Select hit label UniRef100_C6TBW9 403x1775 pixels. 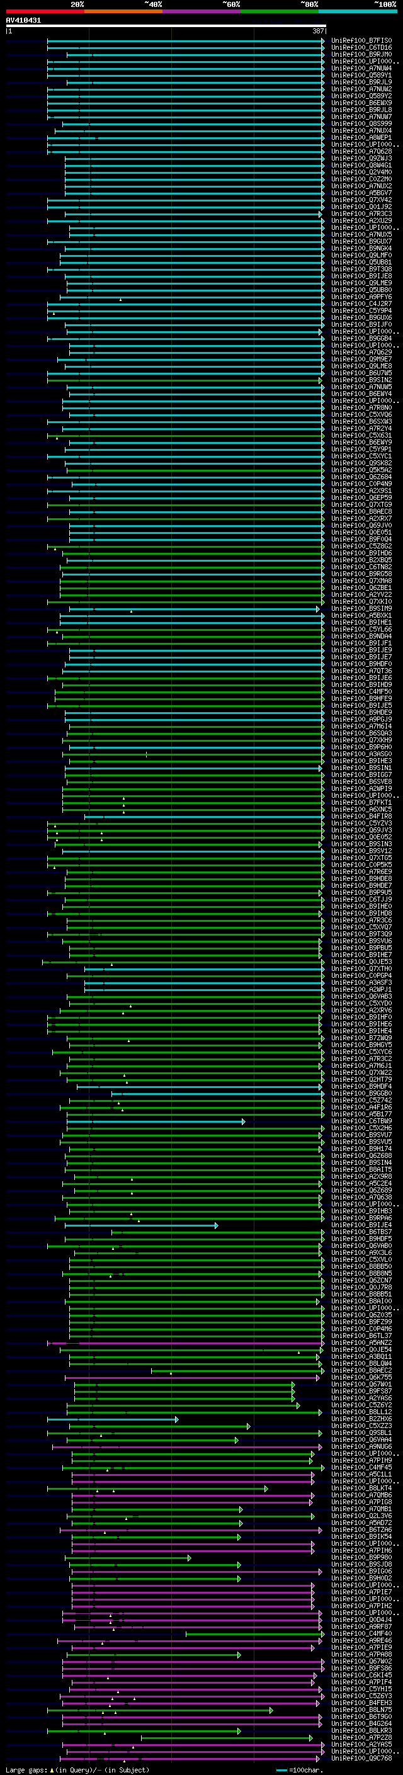pyautogui.click(x=361, y=1121)
